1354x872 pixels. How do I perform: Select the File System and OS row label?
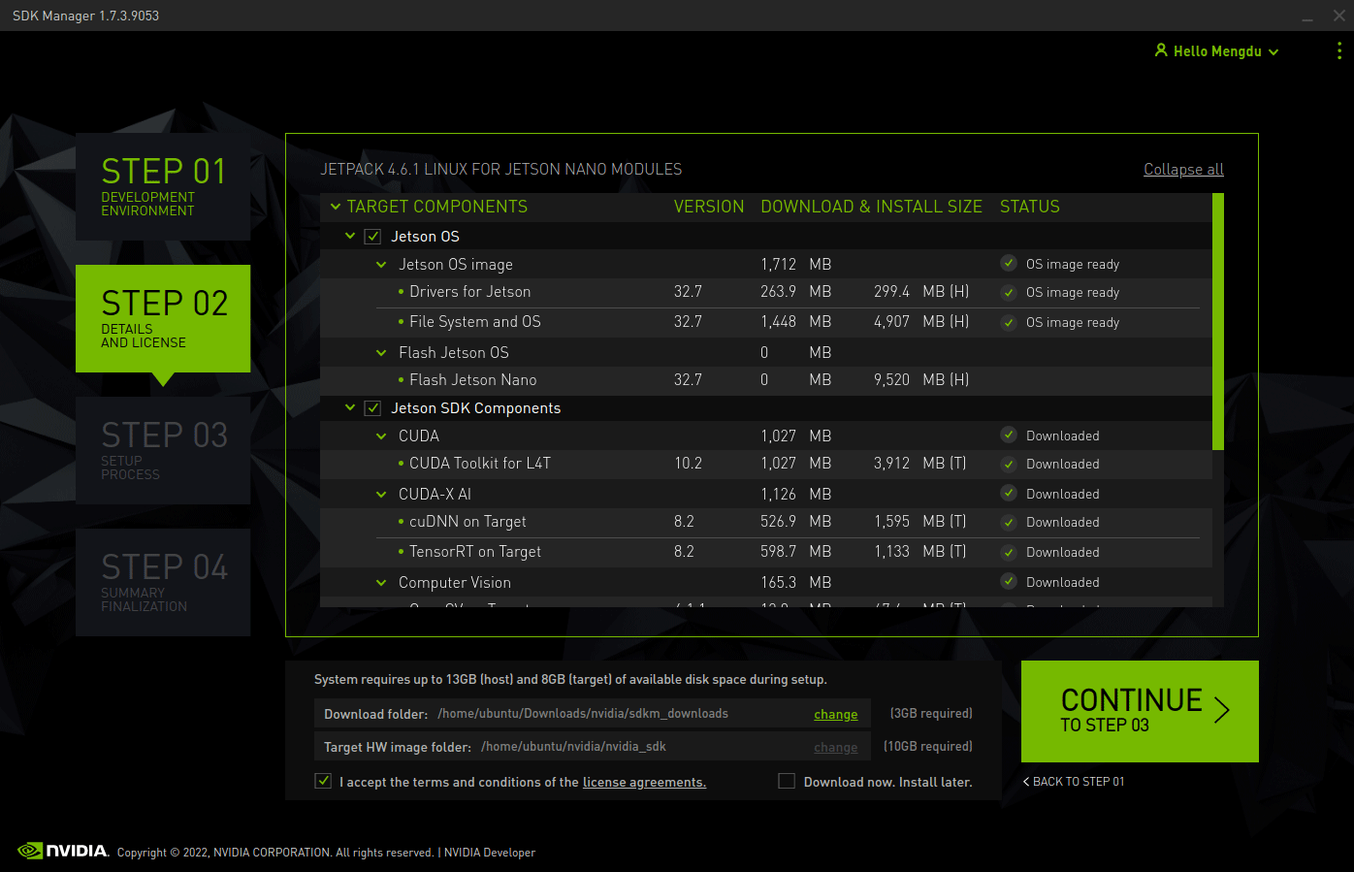tap(475, 321)
